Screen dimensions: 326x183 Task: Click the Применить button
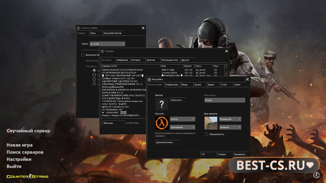pos(240,154)
